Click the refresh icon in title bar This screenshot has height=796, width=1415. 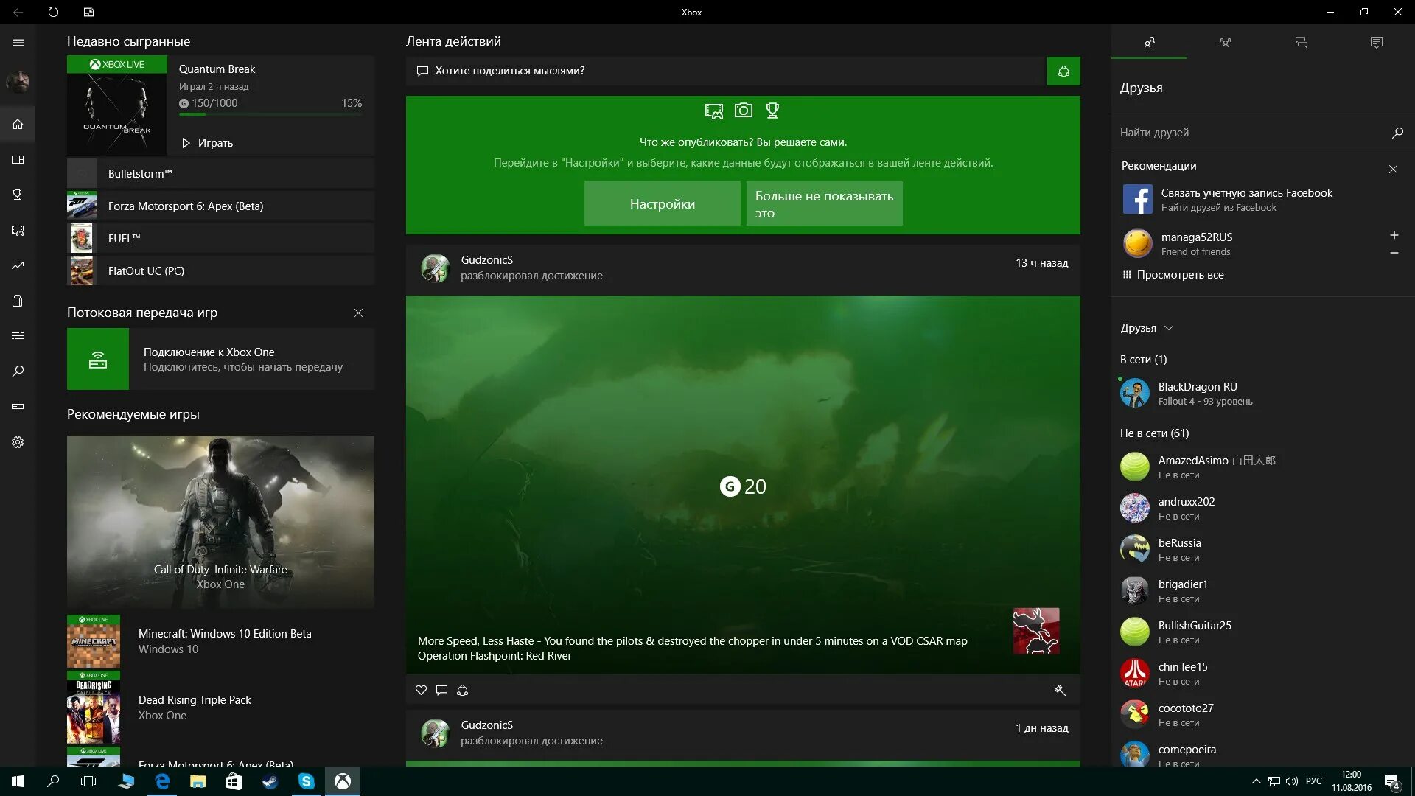(53, 12)
